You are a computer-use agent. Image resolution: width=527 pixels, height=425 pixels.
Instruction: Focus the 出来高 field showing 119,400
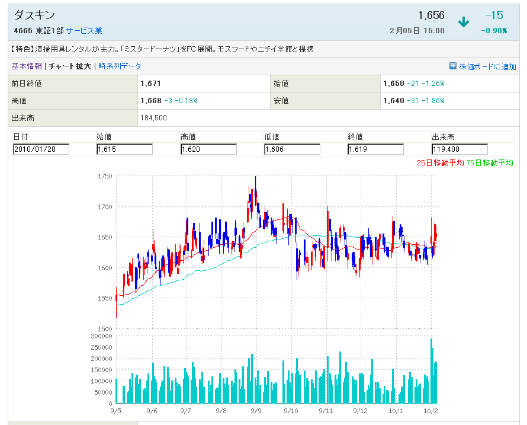pos(459,149)
